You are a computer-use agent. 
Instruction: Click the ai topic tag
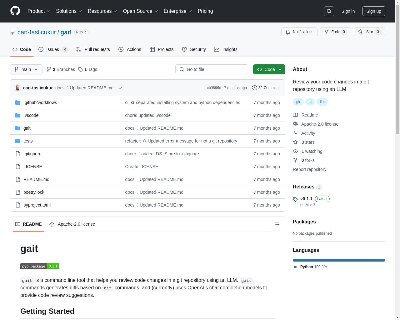(x=310, y=102)
